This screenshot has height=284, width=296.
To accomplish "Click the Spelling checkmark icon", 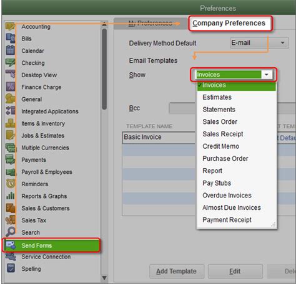I will click(x=11, y=268).
